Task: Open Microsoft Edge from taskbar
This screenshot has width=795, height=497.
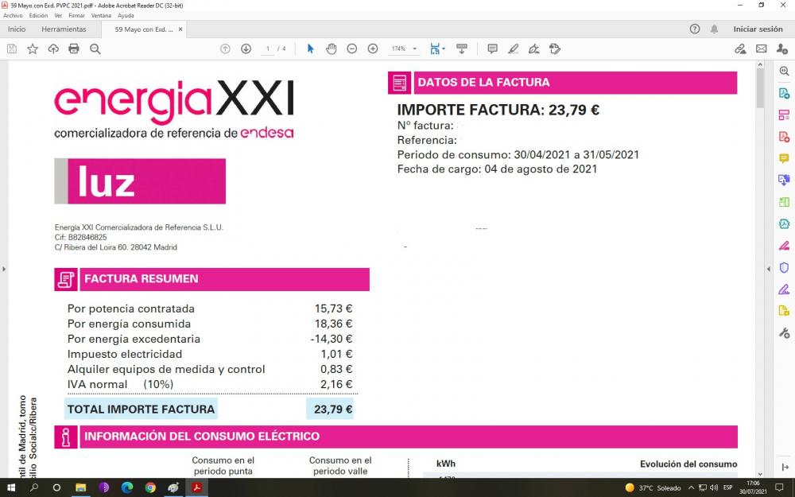Action: [127, 487]
